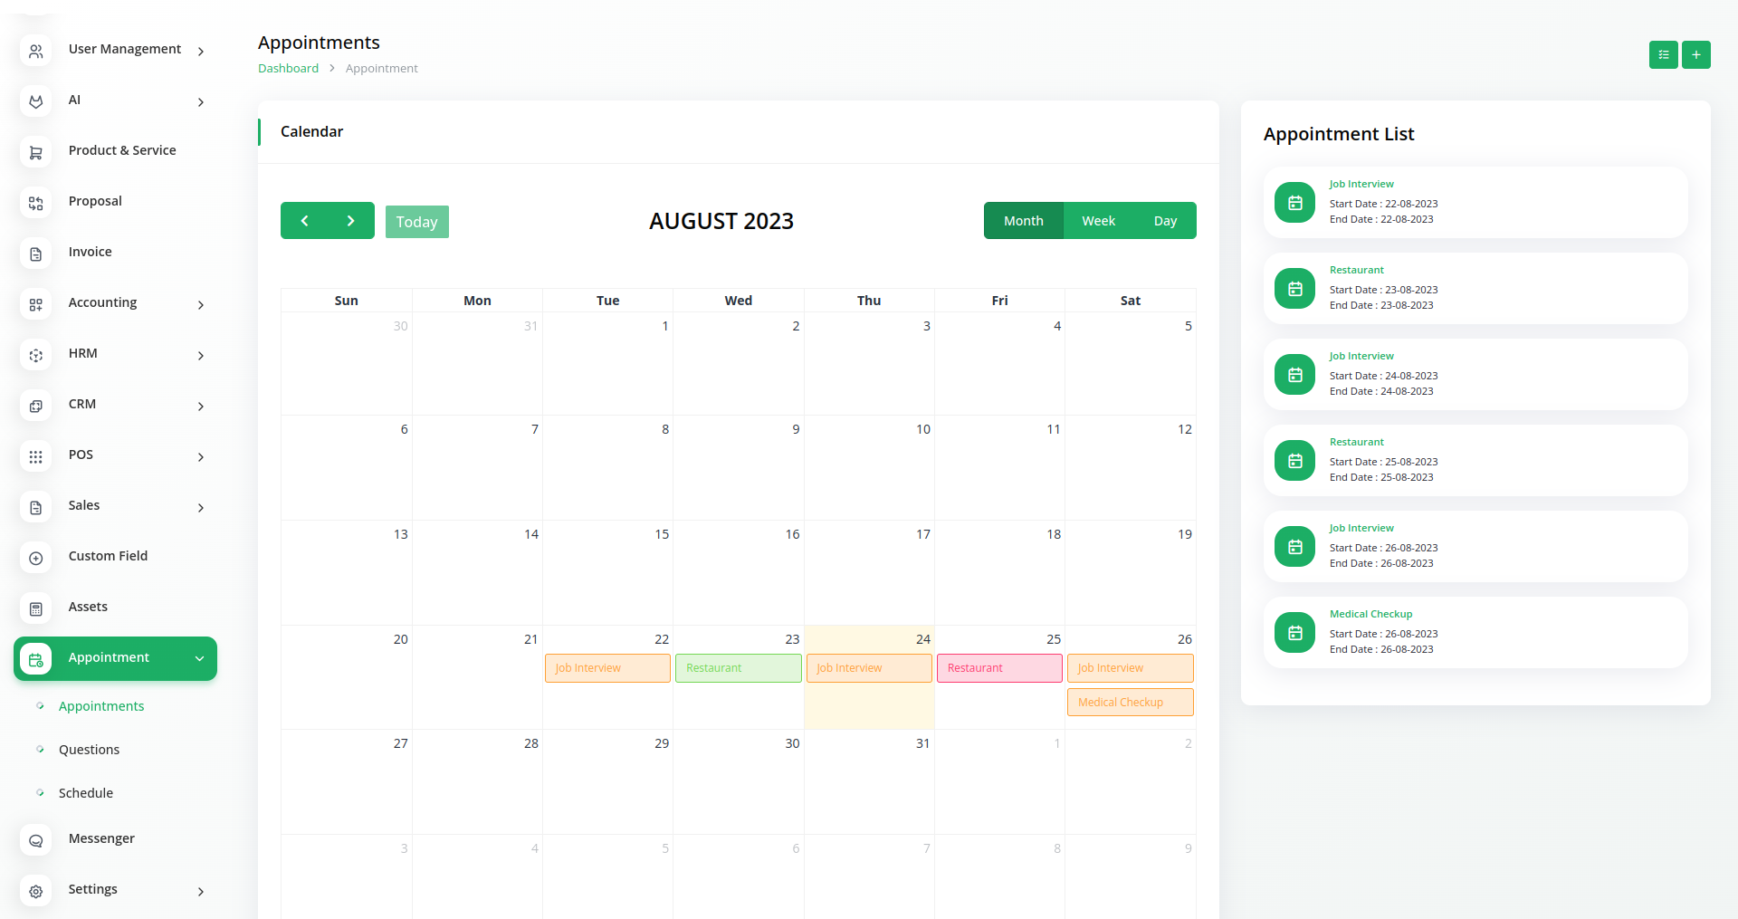Click the list view icon button
Image resolution: width=1738 pixels, height=919 pixels.
pyautogui.click(x=1663, y=55)
